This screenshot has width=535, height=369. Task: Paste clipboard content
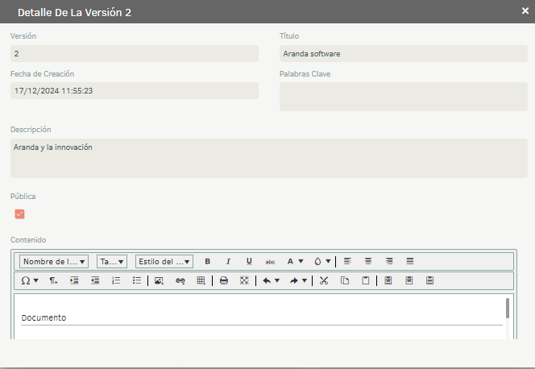pyautogui.click(x=366, y=280)
